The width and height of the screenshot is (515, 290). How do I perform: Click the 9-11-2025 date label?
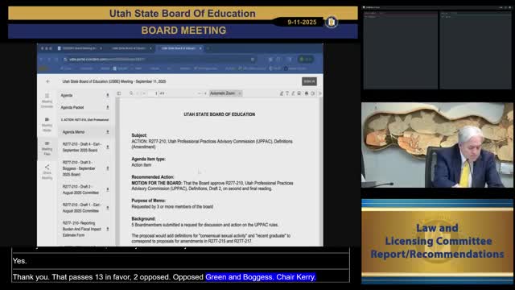point(302,22)
